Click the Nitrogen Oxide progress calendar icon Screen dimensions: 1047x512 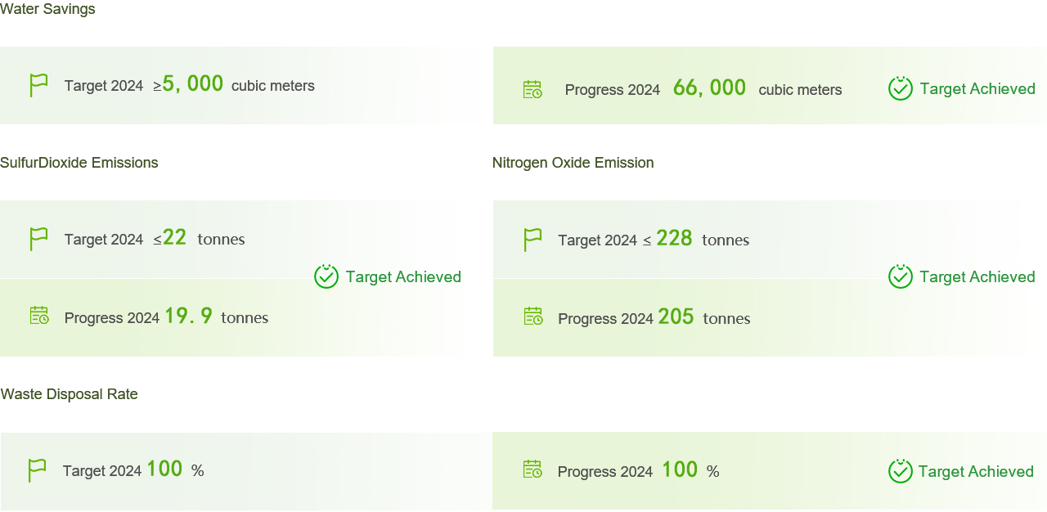click(x=533, y=316)
